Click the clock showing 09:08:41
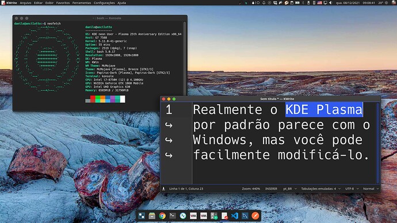This screenshot has width=397, height=223. tap(369, 3)
